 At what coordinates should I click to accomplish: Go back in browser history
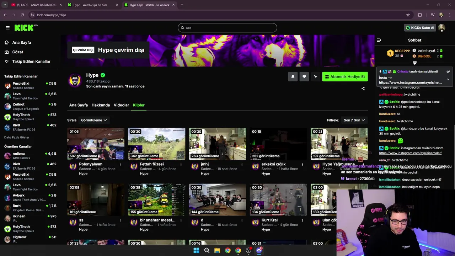5,15
